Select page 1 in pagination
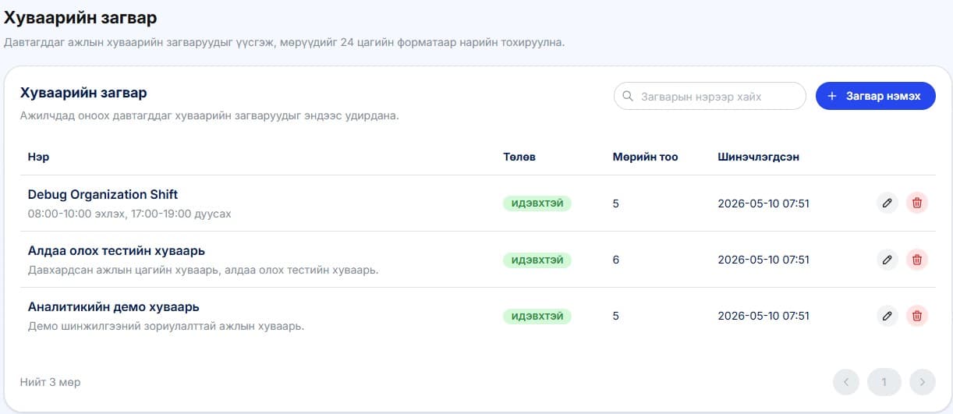 (x=884, y=382)
